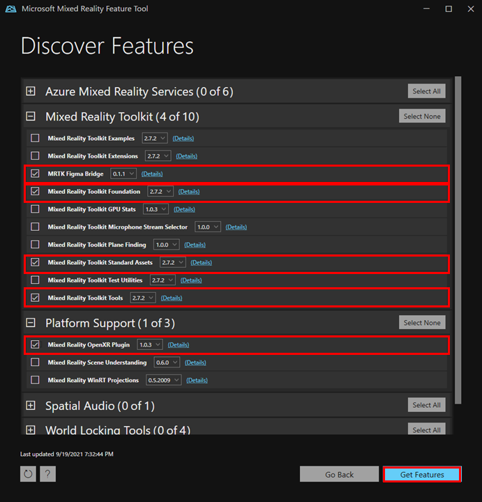482x502 pixels.
Task: Uncheck Mixed Reality OpenXR Plugin
Action: [35, 344]
